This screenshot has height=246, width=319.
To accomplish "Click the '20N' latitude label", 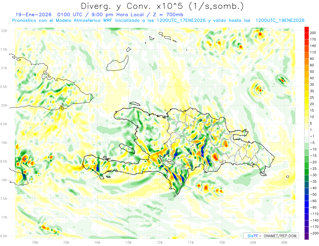I will [4, 105].
